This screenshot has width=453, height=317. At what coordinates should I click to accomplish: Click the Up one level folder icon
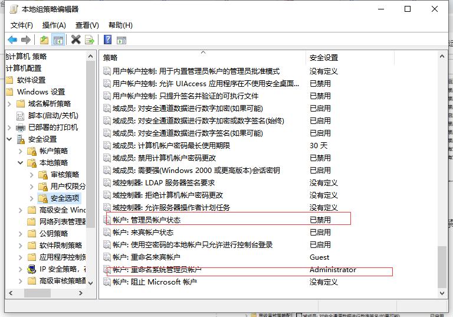(x=44, y=40)
